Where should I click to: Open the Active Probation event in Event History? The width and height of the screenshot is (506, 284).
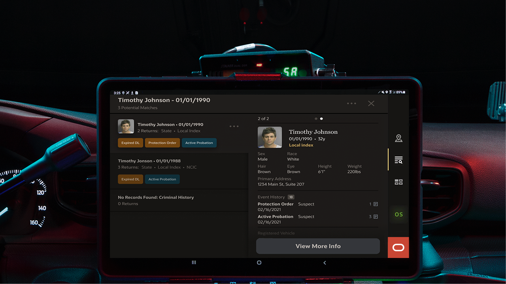click(318, 219)
